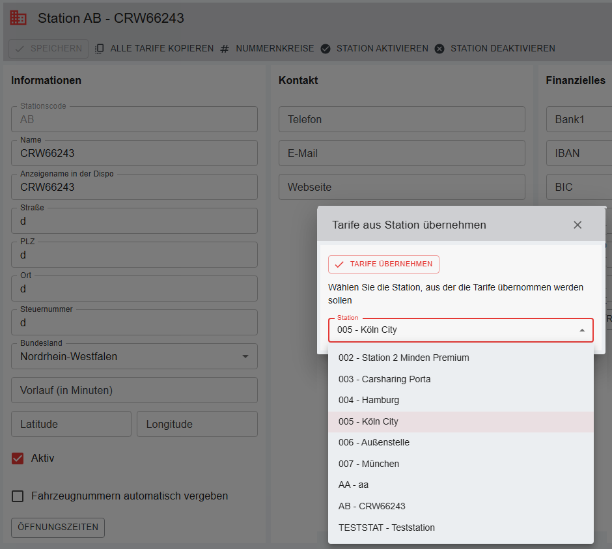Select 004 - Hamburg from the list
The height and width of the screenshot is (549, 612).
pyautogui.click(x=369, y=400)
